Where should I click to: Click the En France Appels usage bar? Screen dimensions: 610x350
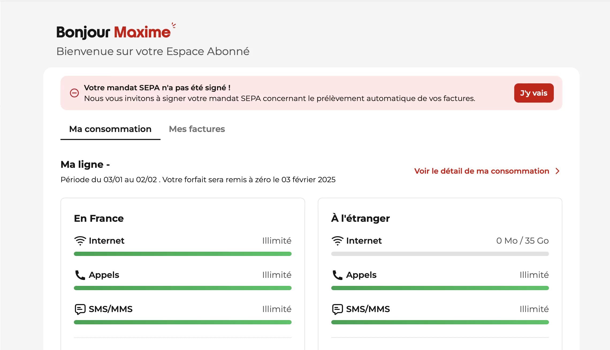(183, 288)
